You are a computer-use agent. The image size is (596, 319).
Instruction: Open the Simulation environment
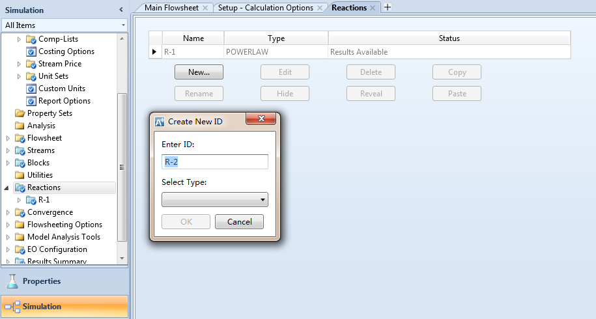pos(64,307)
